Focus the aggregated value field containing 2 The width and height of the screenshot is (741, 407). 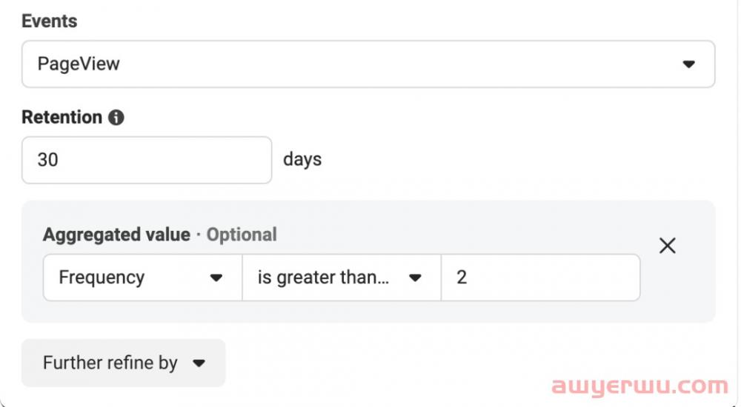coord(540,278)
